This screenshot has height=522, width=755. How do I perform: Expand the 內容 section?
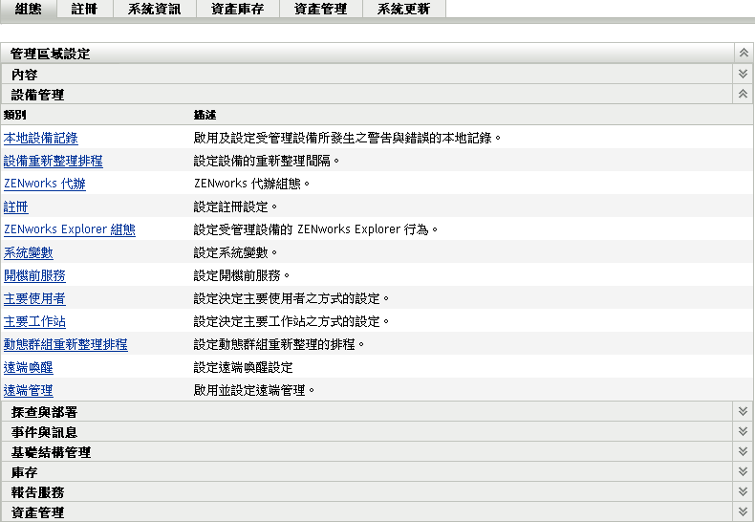point(743,74)
